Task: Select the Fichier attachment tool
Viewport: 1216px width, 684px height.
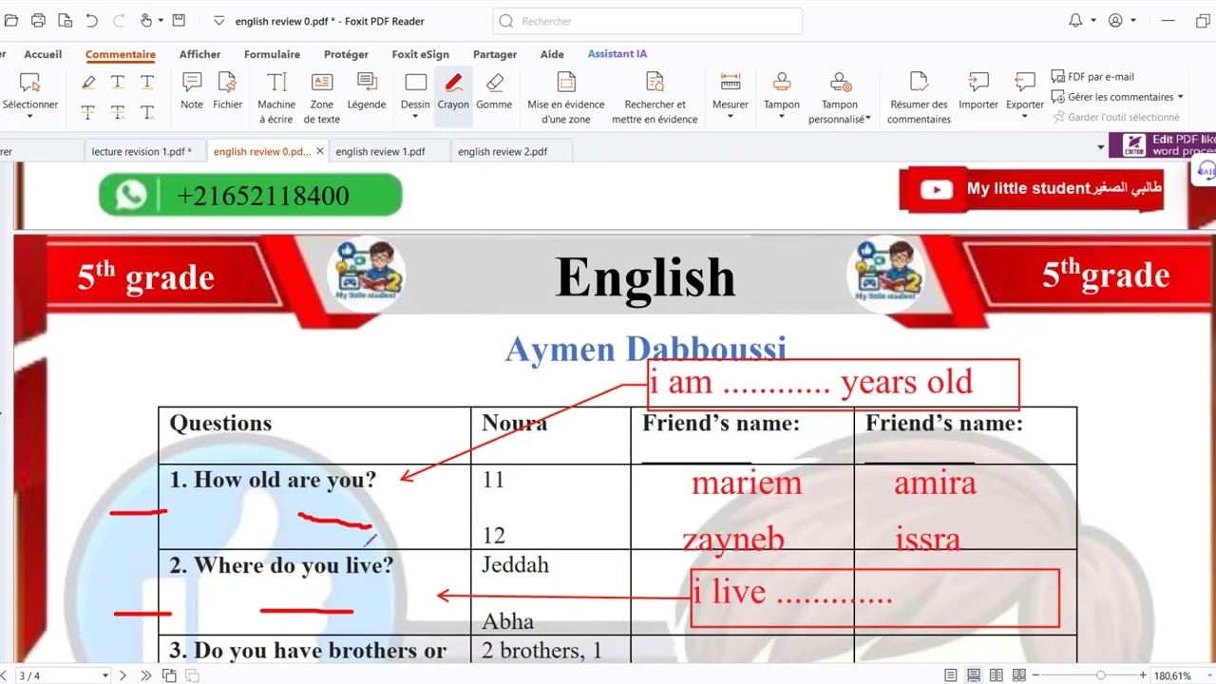Action: pyautogui.click(x=227, y=91)
